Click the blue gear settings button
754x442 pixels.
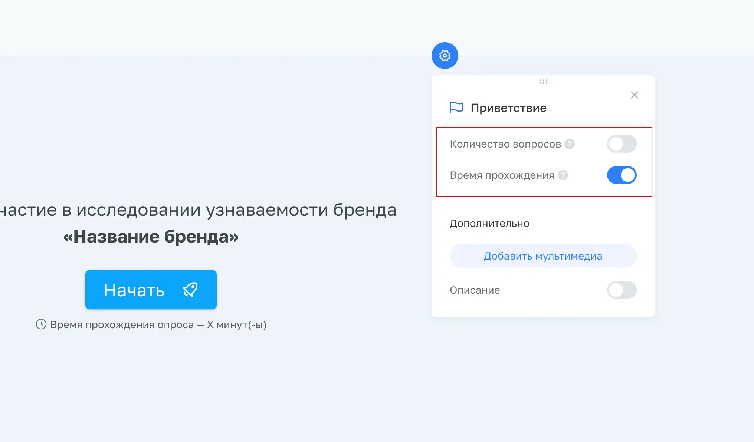click(445, 56)
